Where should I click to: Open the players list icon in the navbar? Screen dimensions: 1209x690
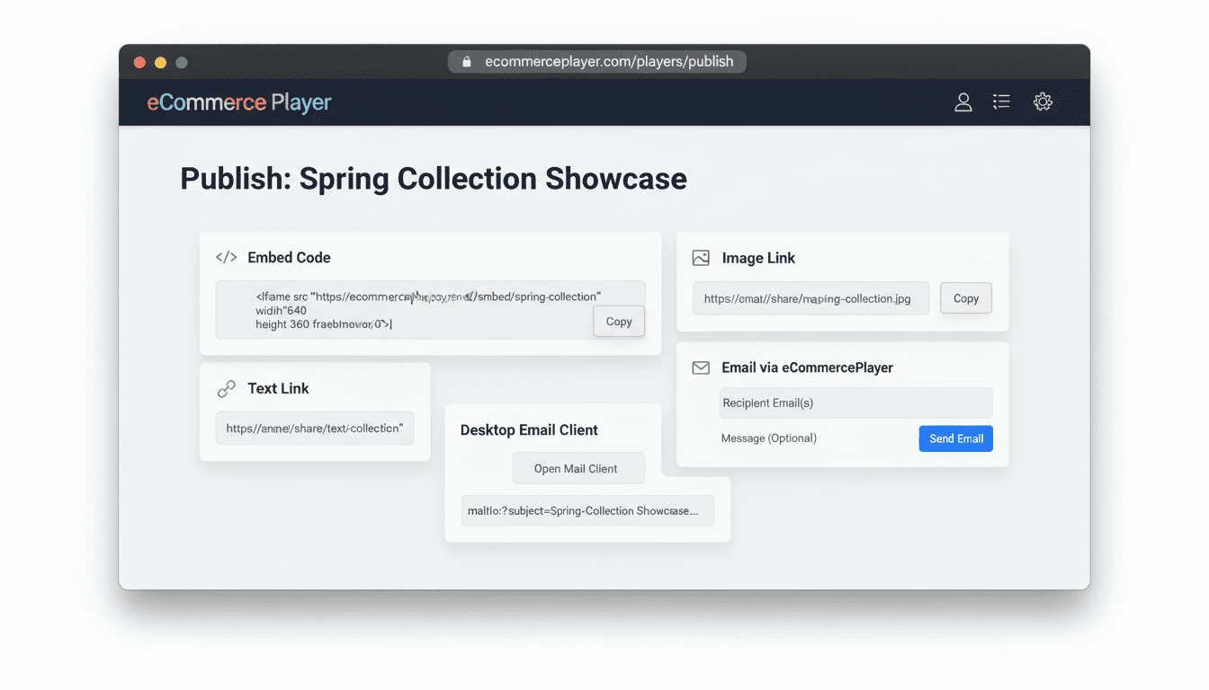(1001, 102)
